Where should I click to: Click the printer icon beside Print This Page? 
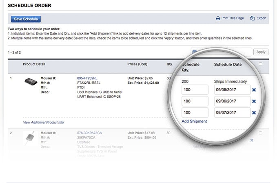(218, 18)
